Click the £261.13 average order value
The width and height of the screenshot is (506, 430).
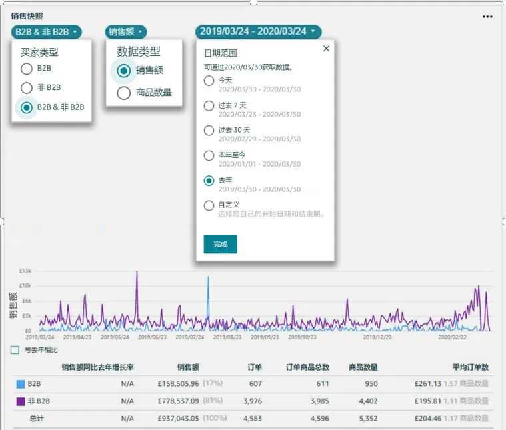point(428,384)
